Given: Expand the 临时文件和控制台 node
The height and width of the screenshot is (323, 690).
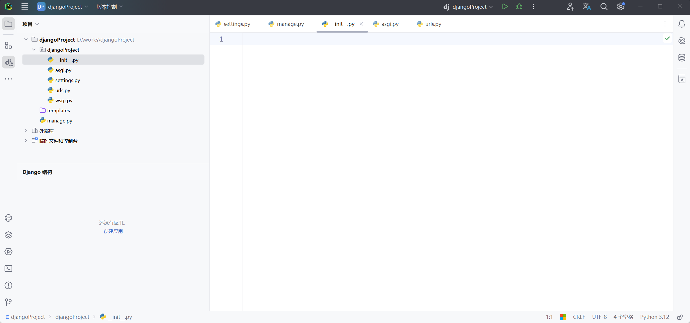Looking at the screenshot, I should 26,140.
